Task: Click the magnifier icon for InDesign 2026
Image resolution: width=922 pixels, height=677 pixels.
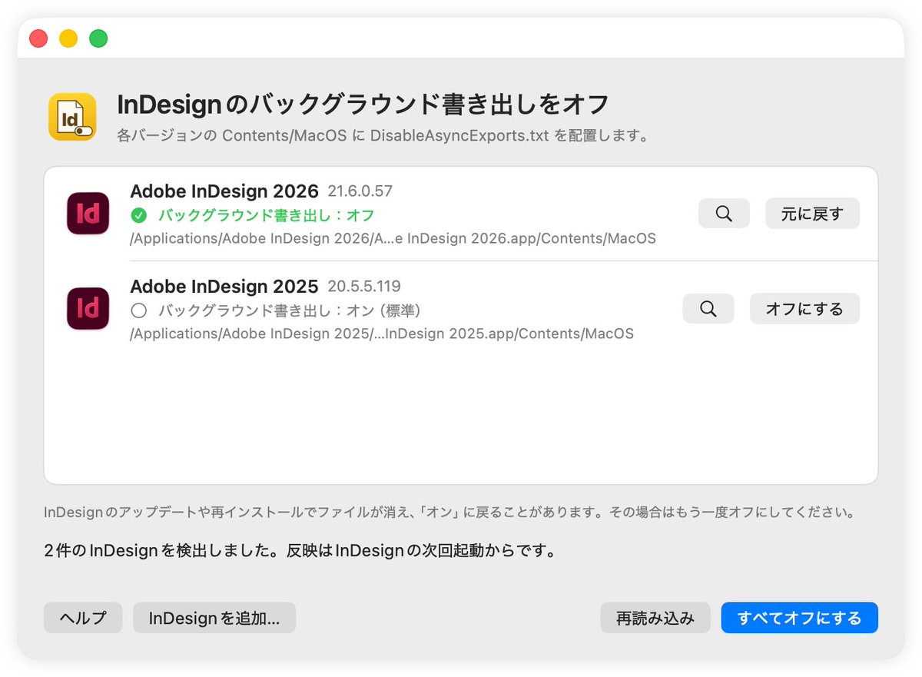Action: pos(724,214)
